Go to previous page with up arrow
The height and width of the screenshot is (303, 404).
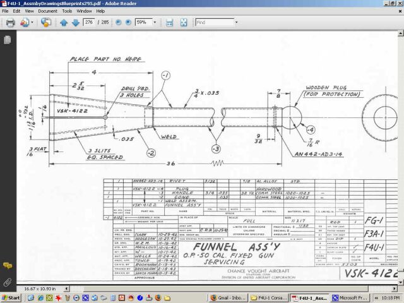click(63, 23)
